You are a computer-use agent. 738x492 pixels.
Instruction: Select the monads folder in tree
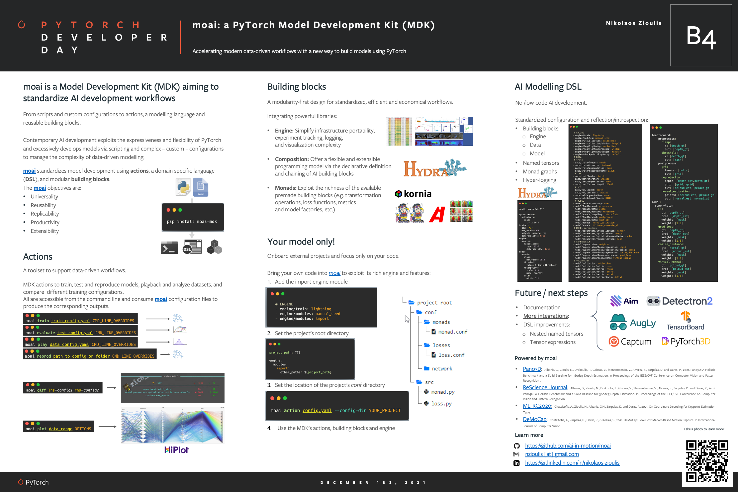440,322
